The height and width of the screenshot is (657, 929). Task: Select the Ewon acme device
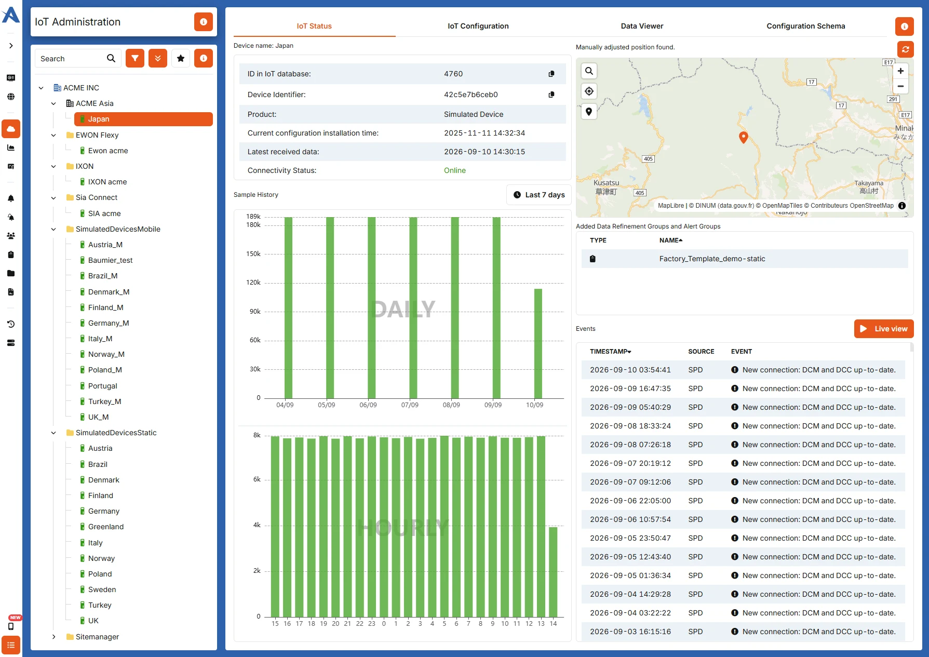pyautogui.click(x=108, y=151)
